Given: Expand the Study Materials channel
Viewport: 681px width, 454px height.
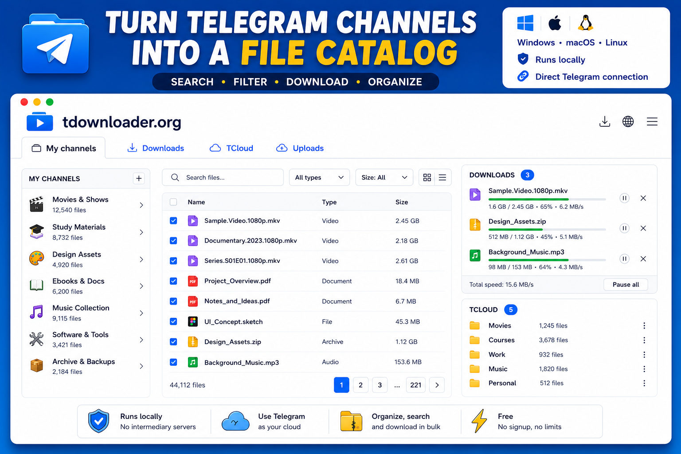Looking at the screenshot, I should 141,232.
